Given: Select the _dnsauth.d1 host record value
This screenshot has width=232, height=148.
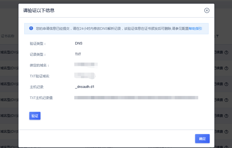Looking at the screenshot, I should pos(85,87).
